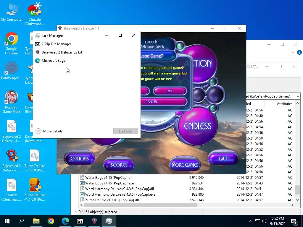Select Water Bugs v1.15 [PopCap].dll file

(x=109, y=178)
